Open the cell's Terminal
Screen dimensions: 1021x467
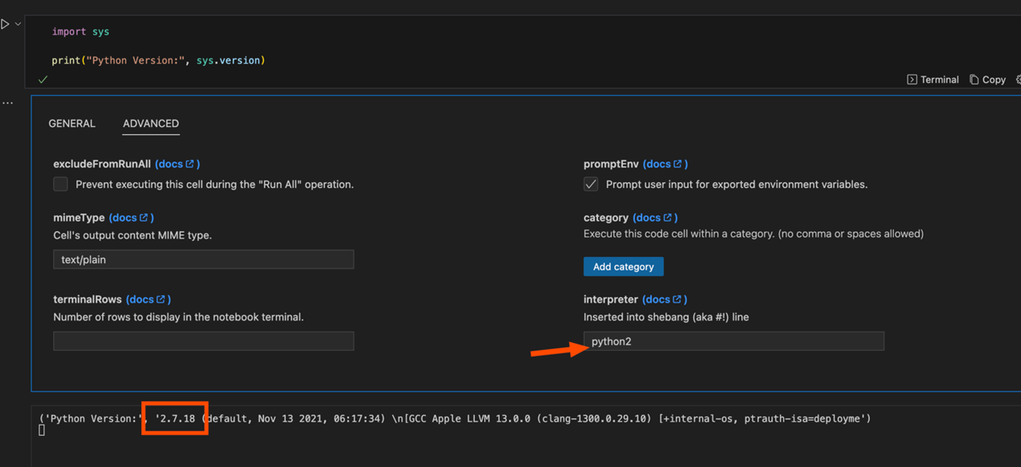[933, 80]
